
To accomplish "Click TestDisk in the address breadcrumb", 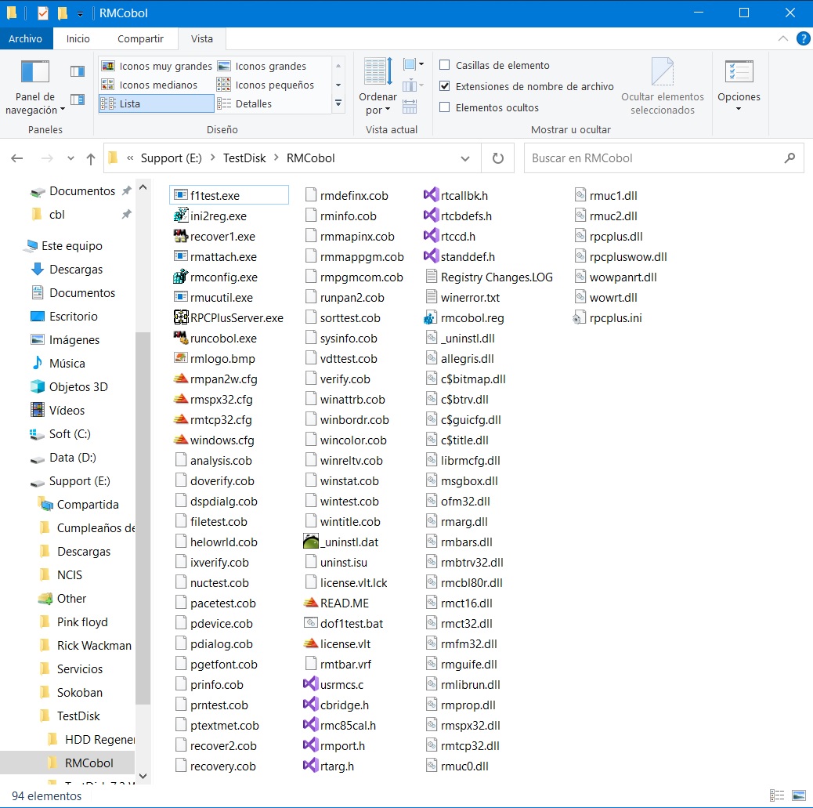I will (244, 158).
